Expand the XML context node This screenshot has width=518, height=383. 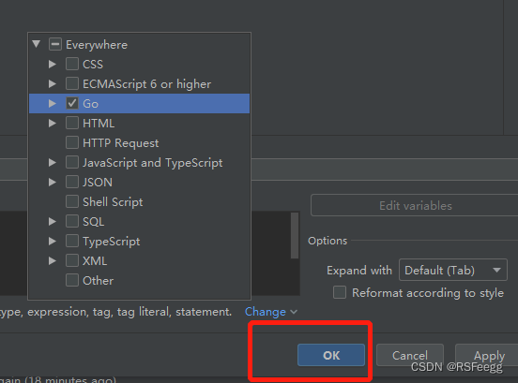[x=53, y=261]
